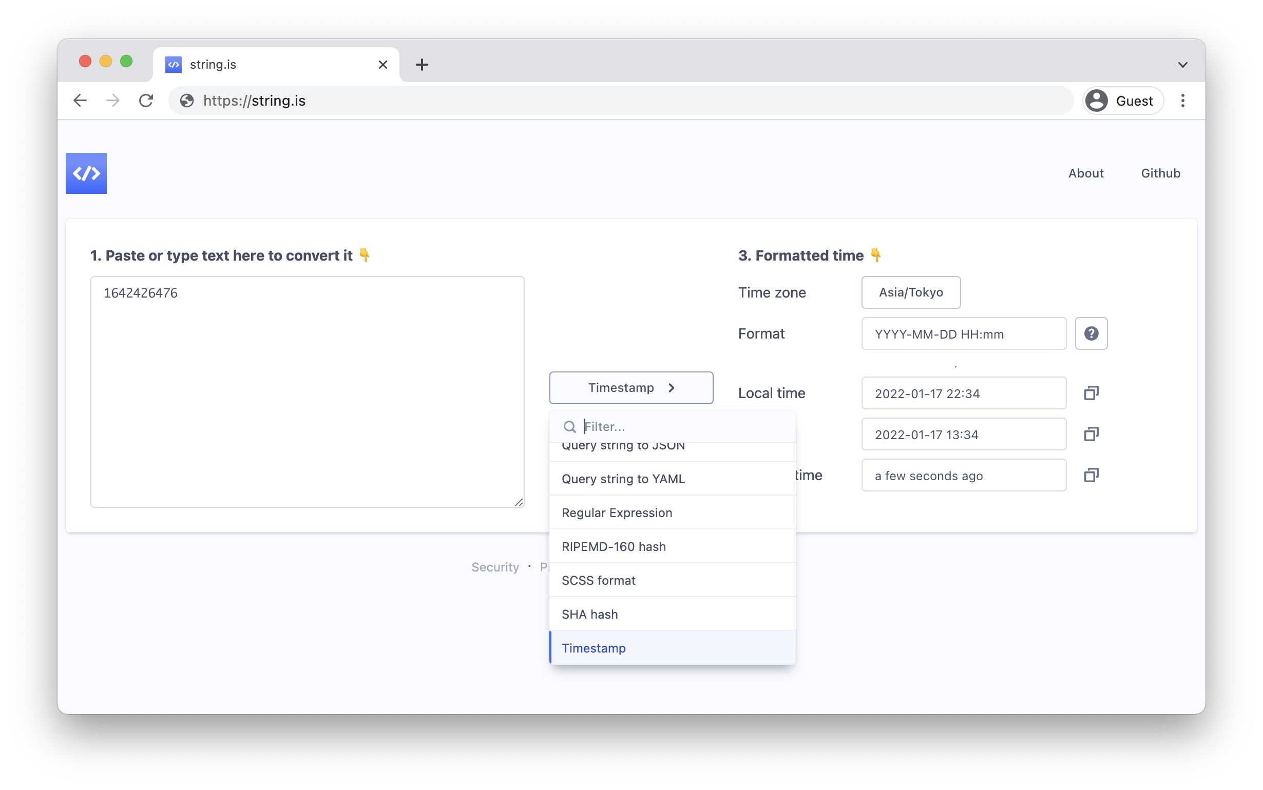The height and width of the screenshot is (790, 1263).
Task: Focus the converter Filter search field
Action: pyautogui.click(x=685, y=426)
